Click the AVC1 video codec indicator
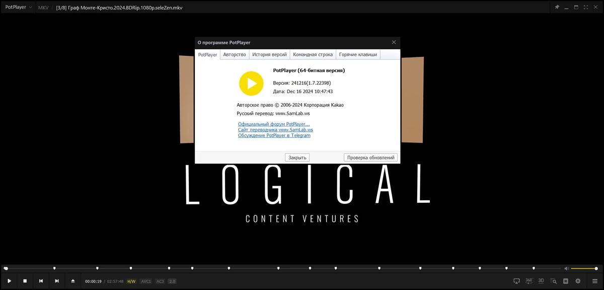 point(146,281)
